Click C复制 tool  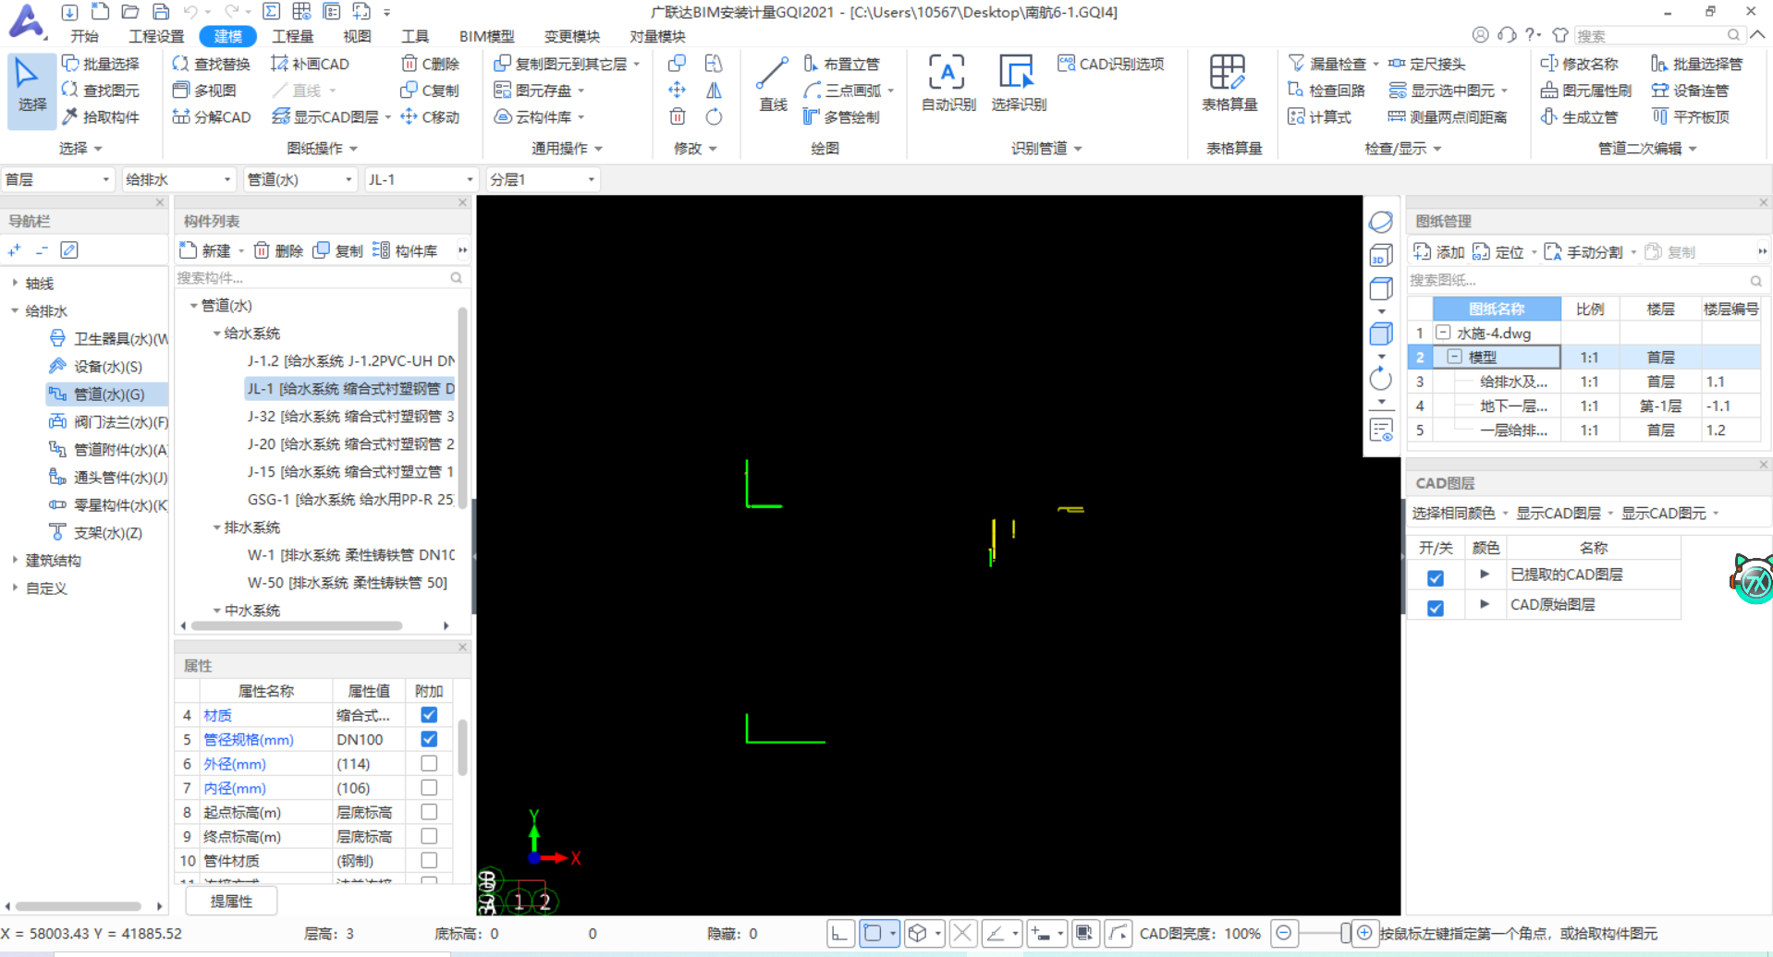430,91
